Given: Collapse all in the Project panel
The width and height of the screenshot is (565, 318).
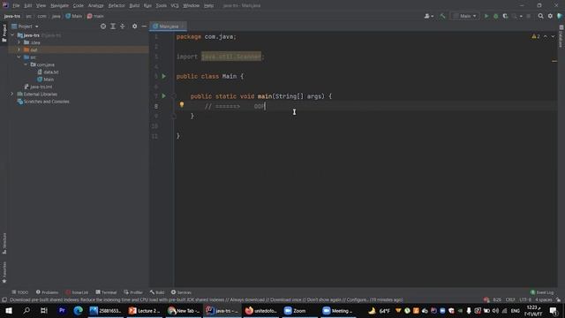Looking at the screenshot, I should coord(123,26).
